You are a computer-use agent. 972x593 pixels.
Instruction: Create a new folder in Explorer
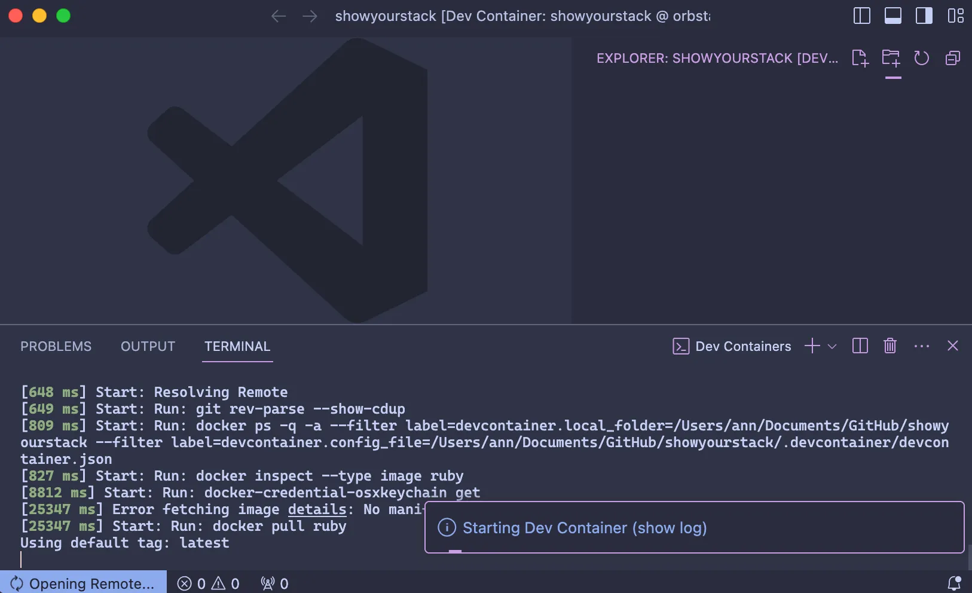[891, 58]
